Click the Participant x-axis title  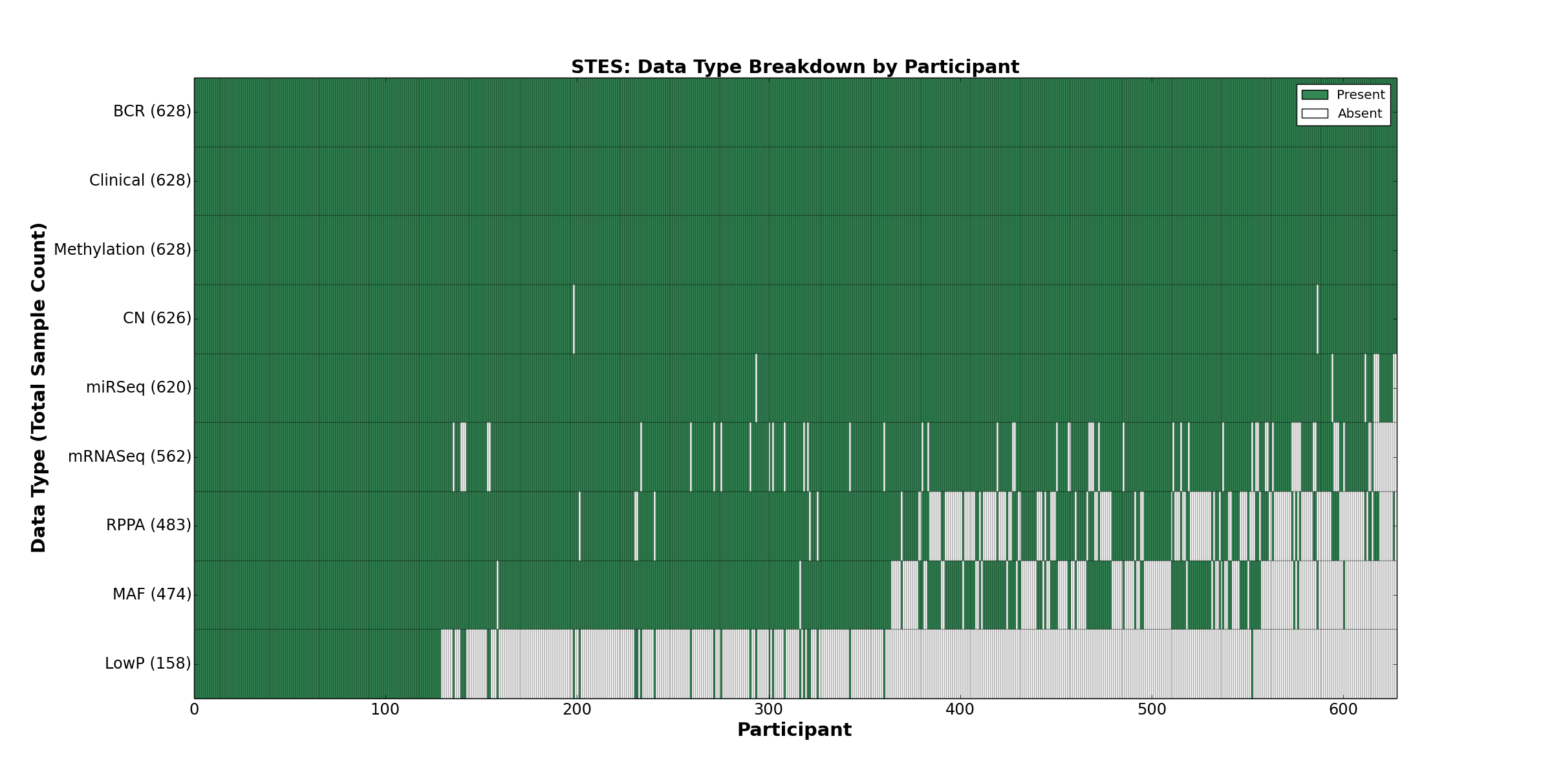click(794, 730)
